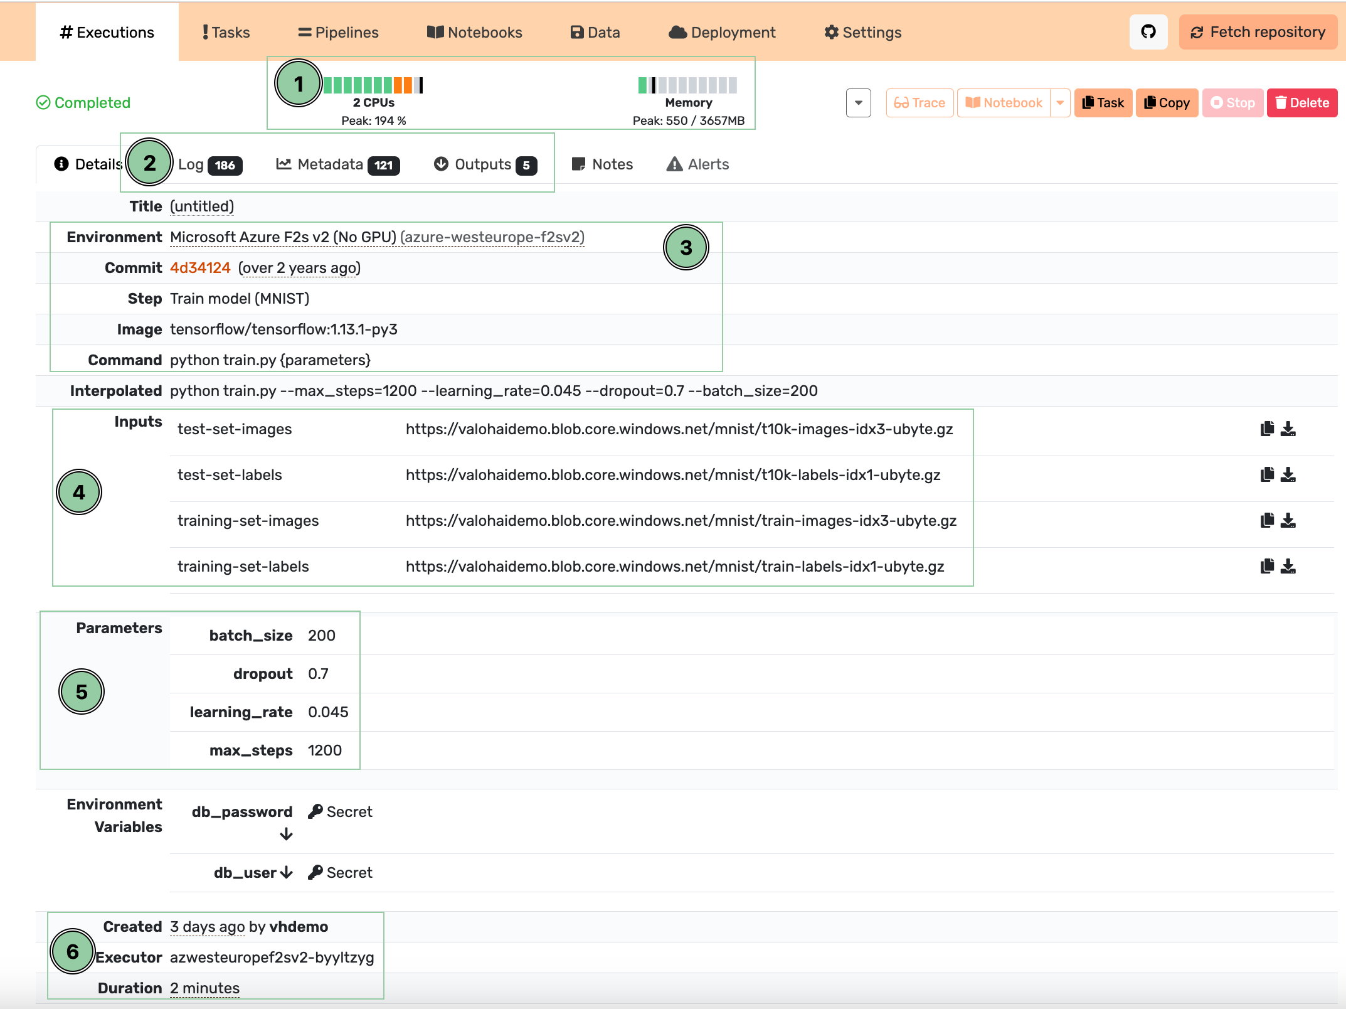Copy the test-set-images input URL
1346x1009 pixels.
coord(1267,429)
